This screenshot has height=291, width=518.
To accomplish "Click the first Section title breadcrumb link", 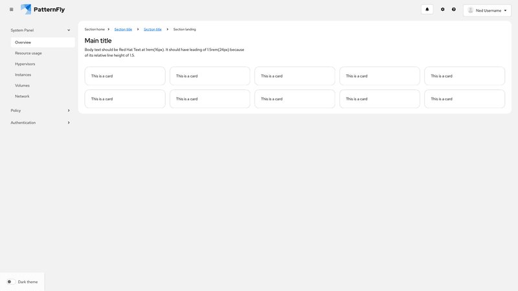I will 123,30.
